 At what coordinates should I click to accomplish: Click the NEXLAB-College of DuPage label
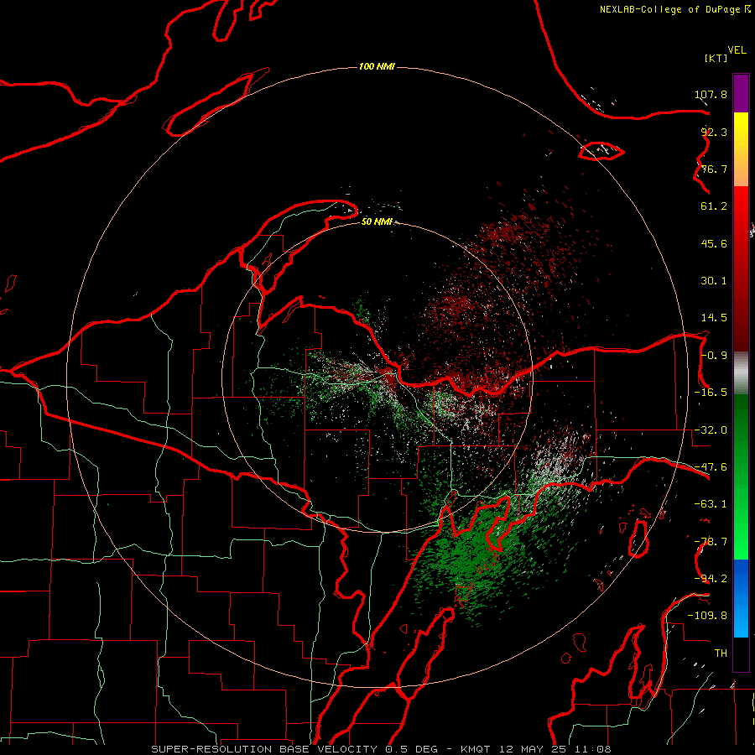coord(670,9)
